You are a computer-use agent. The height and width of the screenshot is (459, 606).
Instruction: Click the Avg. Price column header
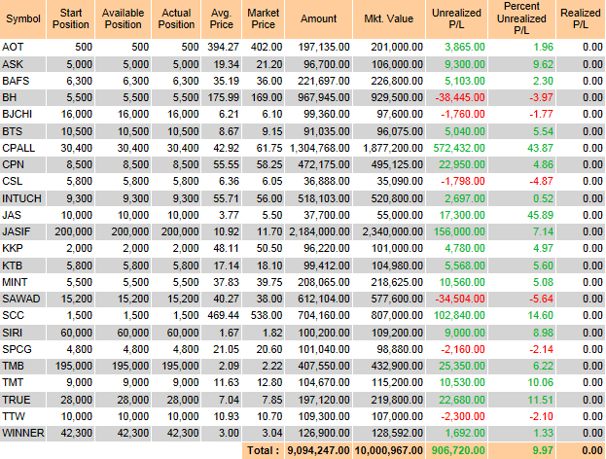(221, 19)
